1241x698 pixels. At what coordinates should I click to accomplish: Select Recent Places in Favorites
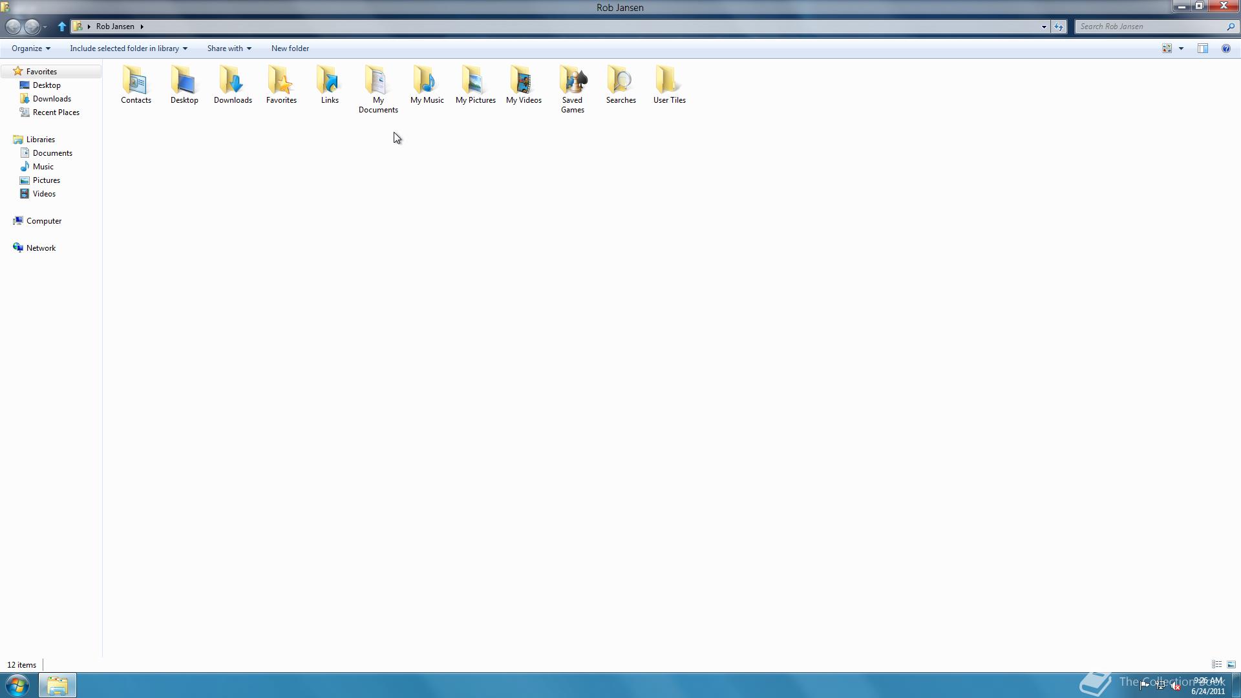pyautogui.click(x=56, y=112)
